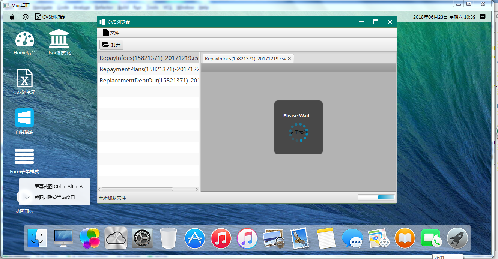The image size is (498, 259).
Task: Open the Home后台 desktop icon
Action: pyautogui.click(x=25, y=43)
